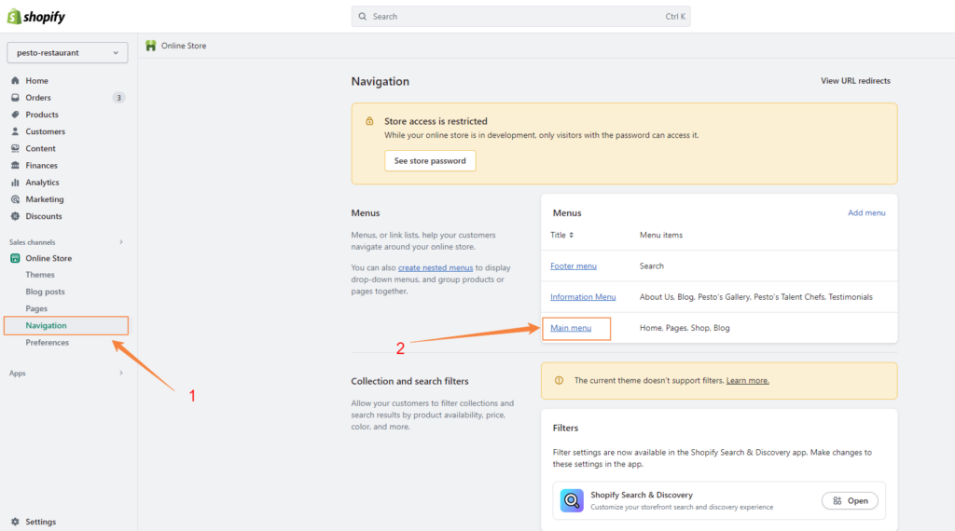Click the Discounts badge icon
955x531 pixels.
point(15,216)
